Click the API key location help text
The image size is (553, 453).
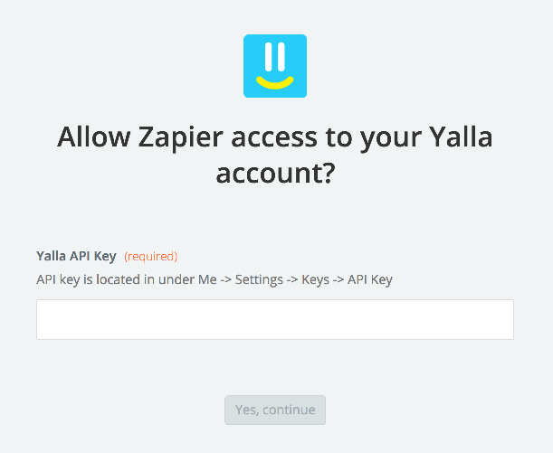215,279
